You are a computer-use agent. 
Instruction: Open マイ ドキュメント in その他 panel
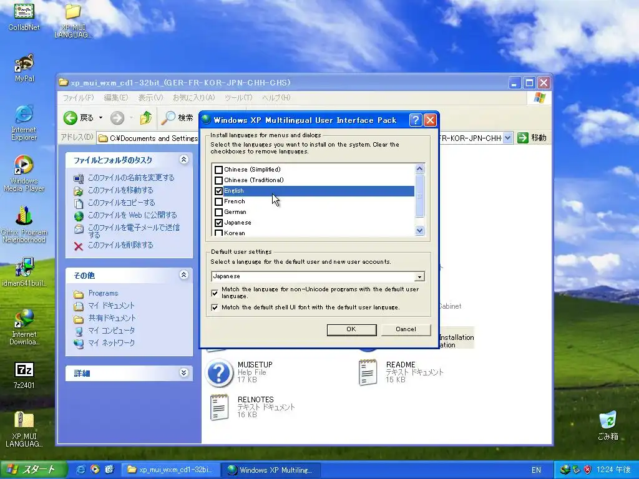point(111,306)
